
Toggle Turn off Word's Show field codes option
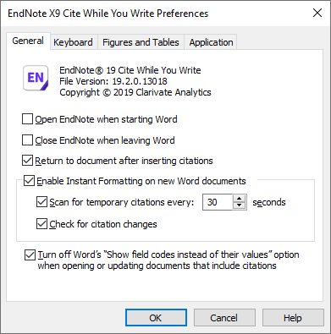tap(30, 255)
